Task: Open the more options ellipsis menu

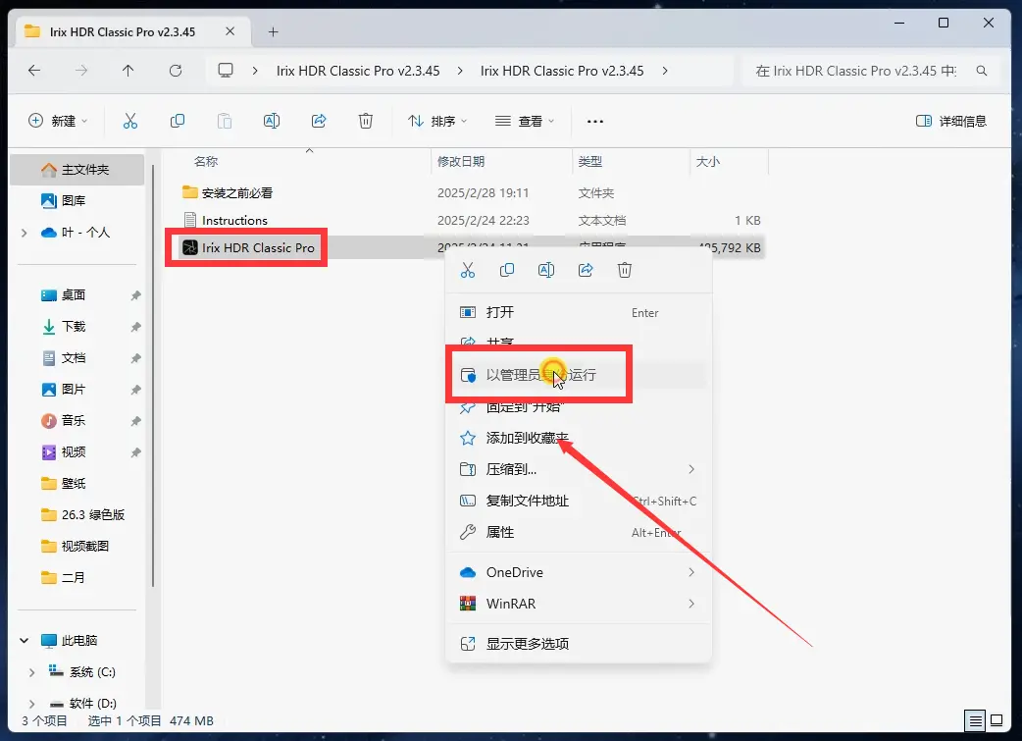Action: pyautogui.click(x=595, y=121)
